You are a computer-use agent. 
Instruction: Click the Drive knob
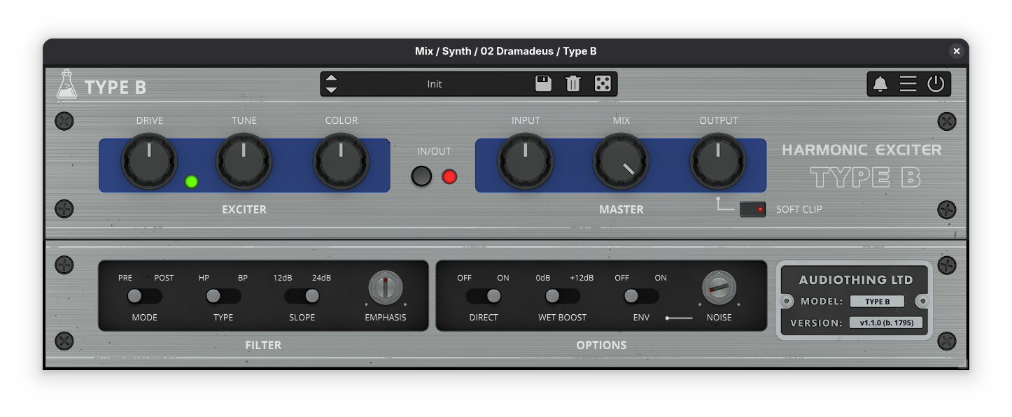pos(149,162)
